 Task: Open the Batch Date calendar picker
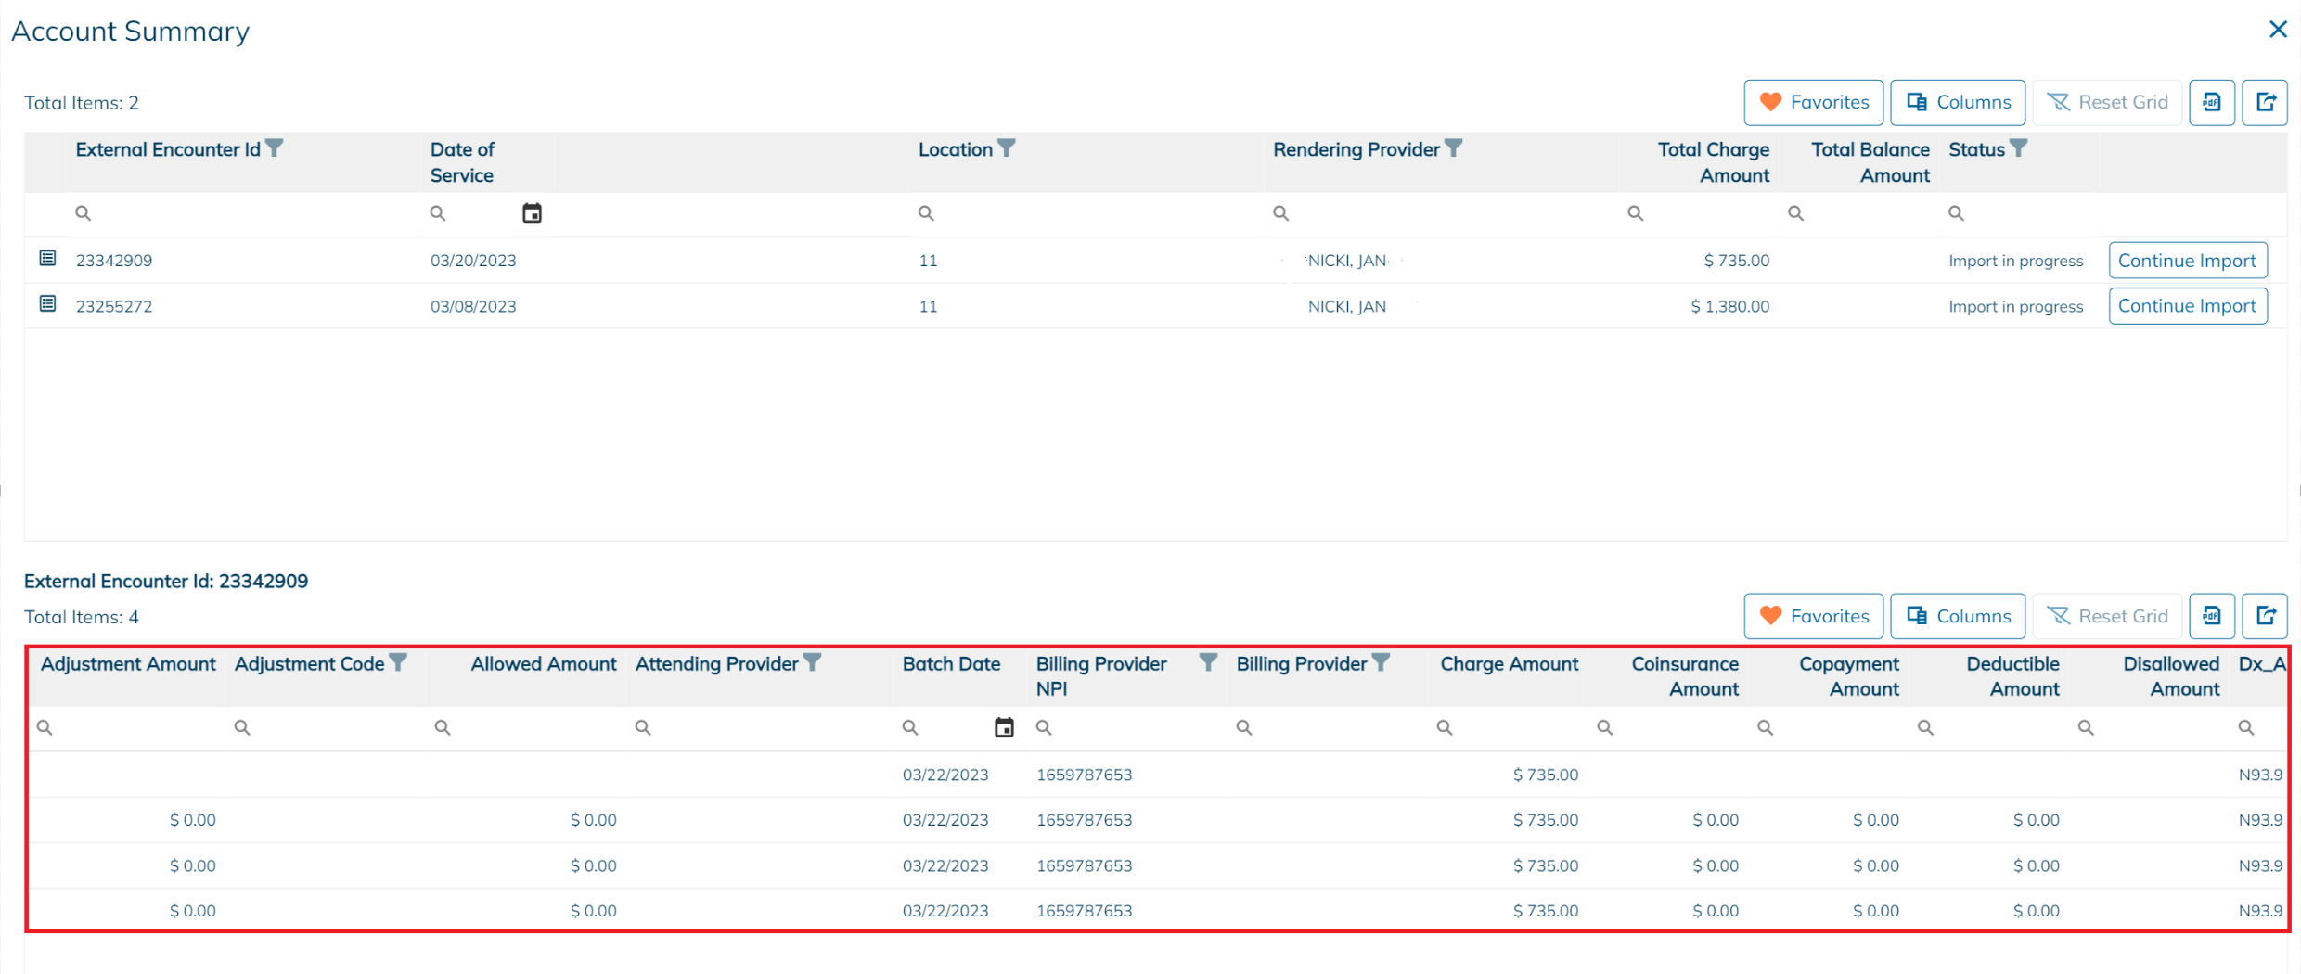[1004, 727]
